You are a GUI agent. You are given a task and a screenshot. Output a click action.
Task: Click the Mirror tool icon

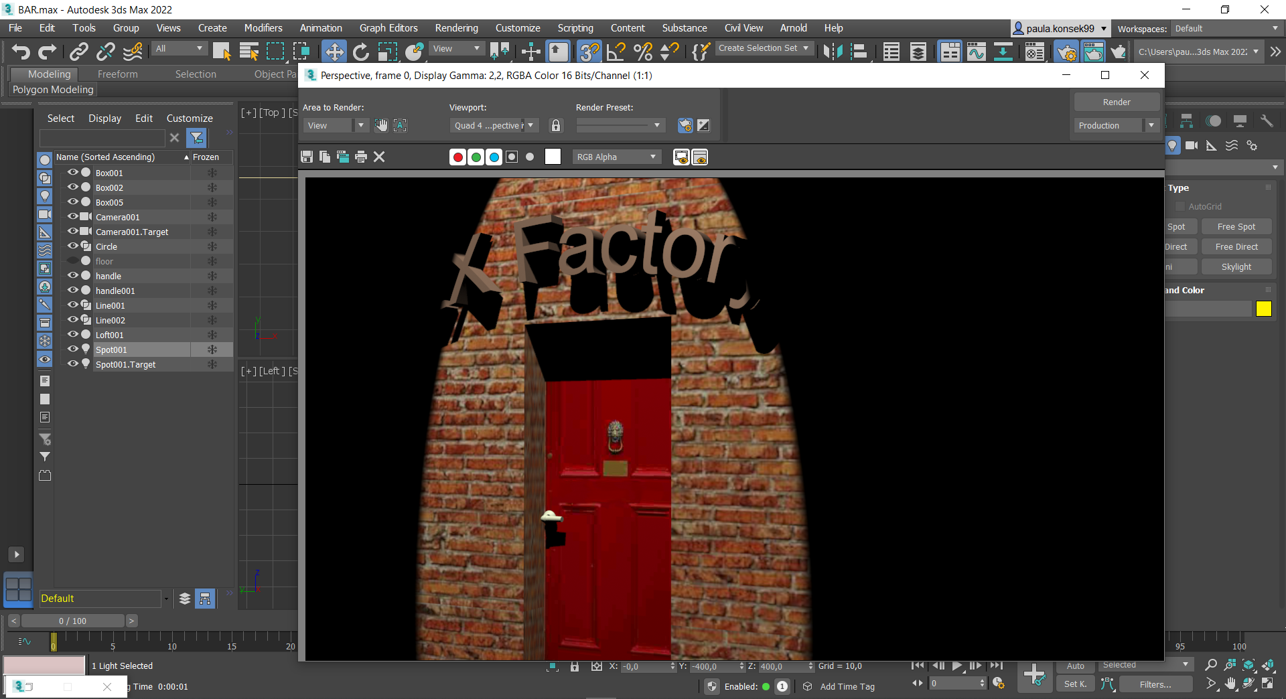tap(833, 52)
